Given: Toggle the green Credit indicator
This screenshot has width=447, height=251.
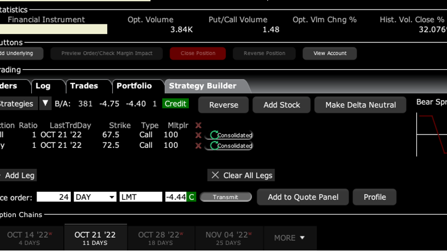Looking at the screenshot, I should pos(175,104).
